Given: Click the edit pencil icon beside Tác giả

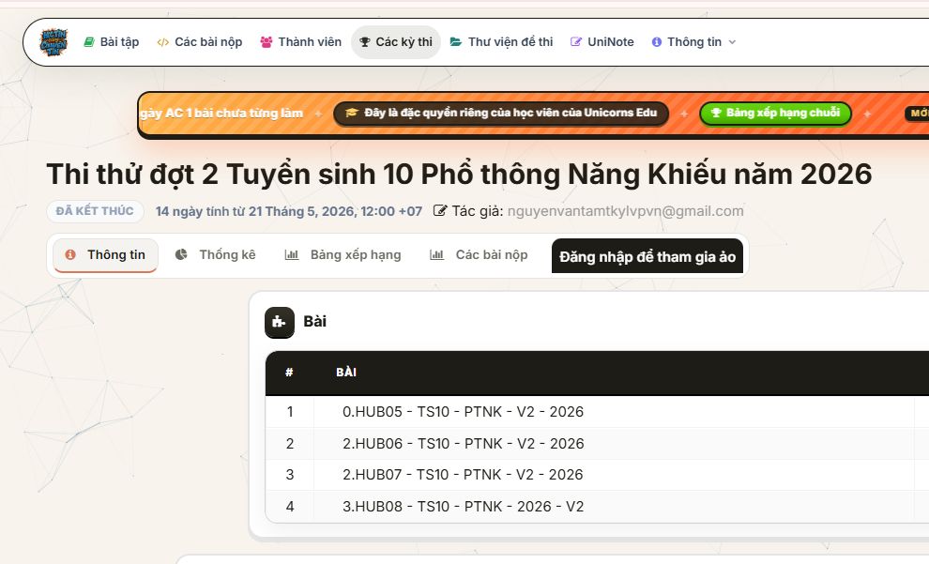Looking at the screenshot, I should tap(439, 211).
